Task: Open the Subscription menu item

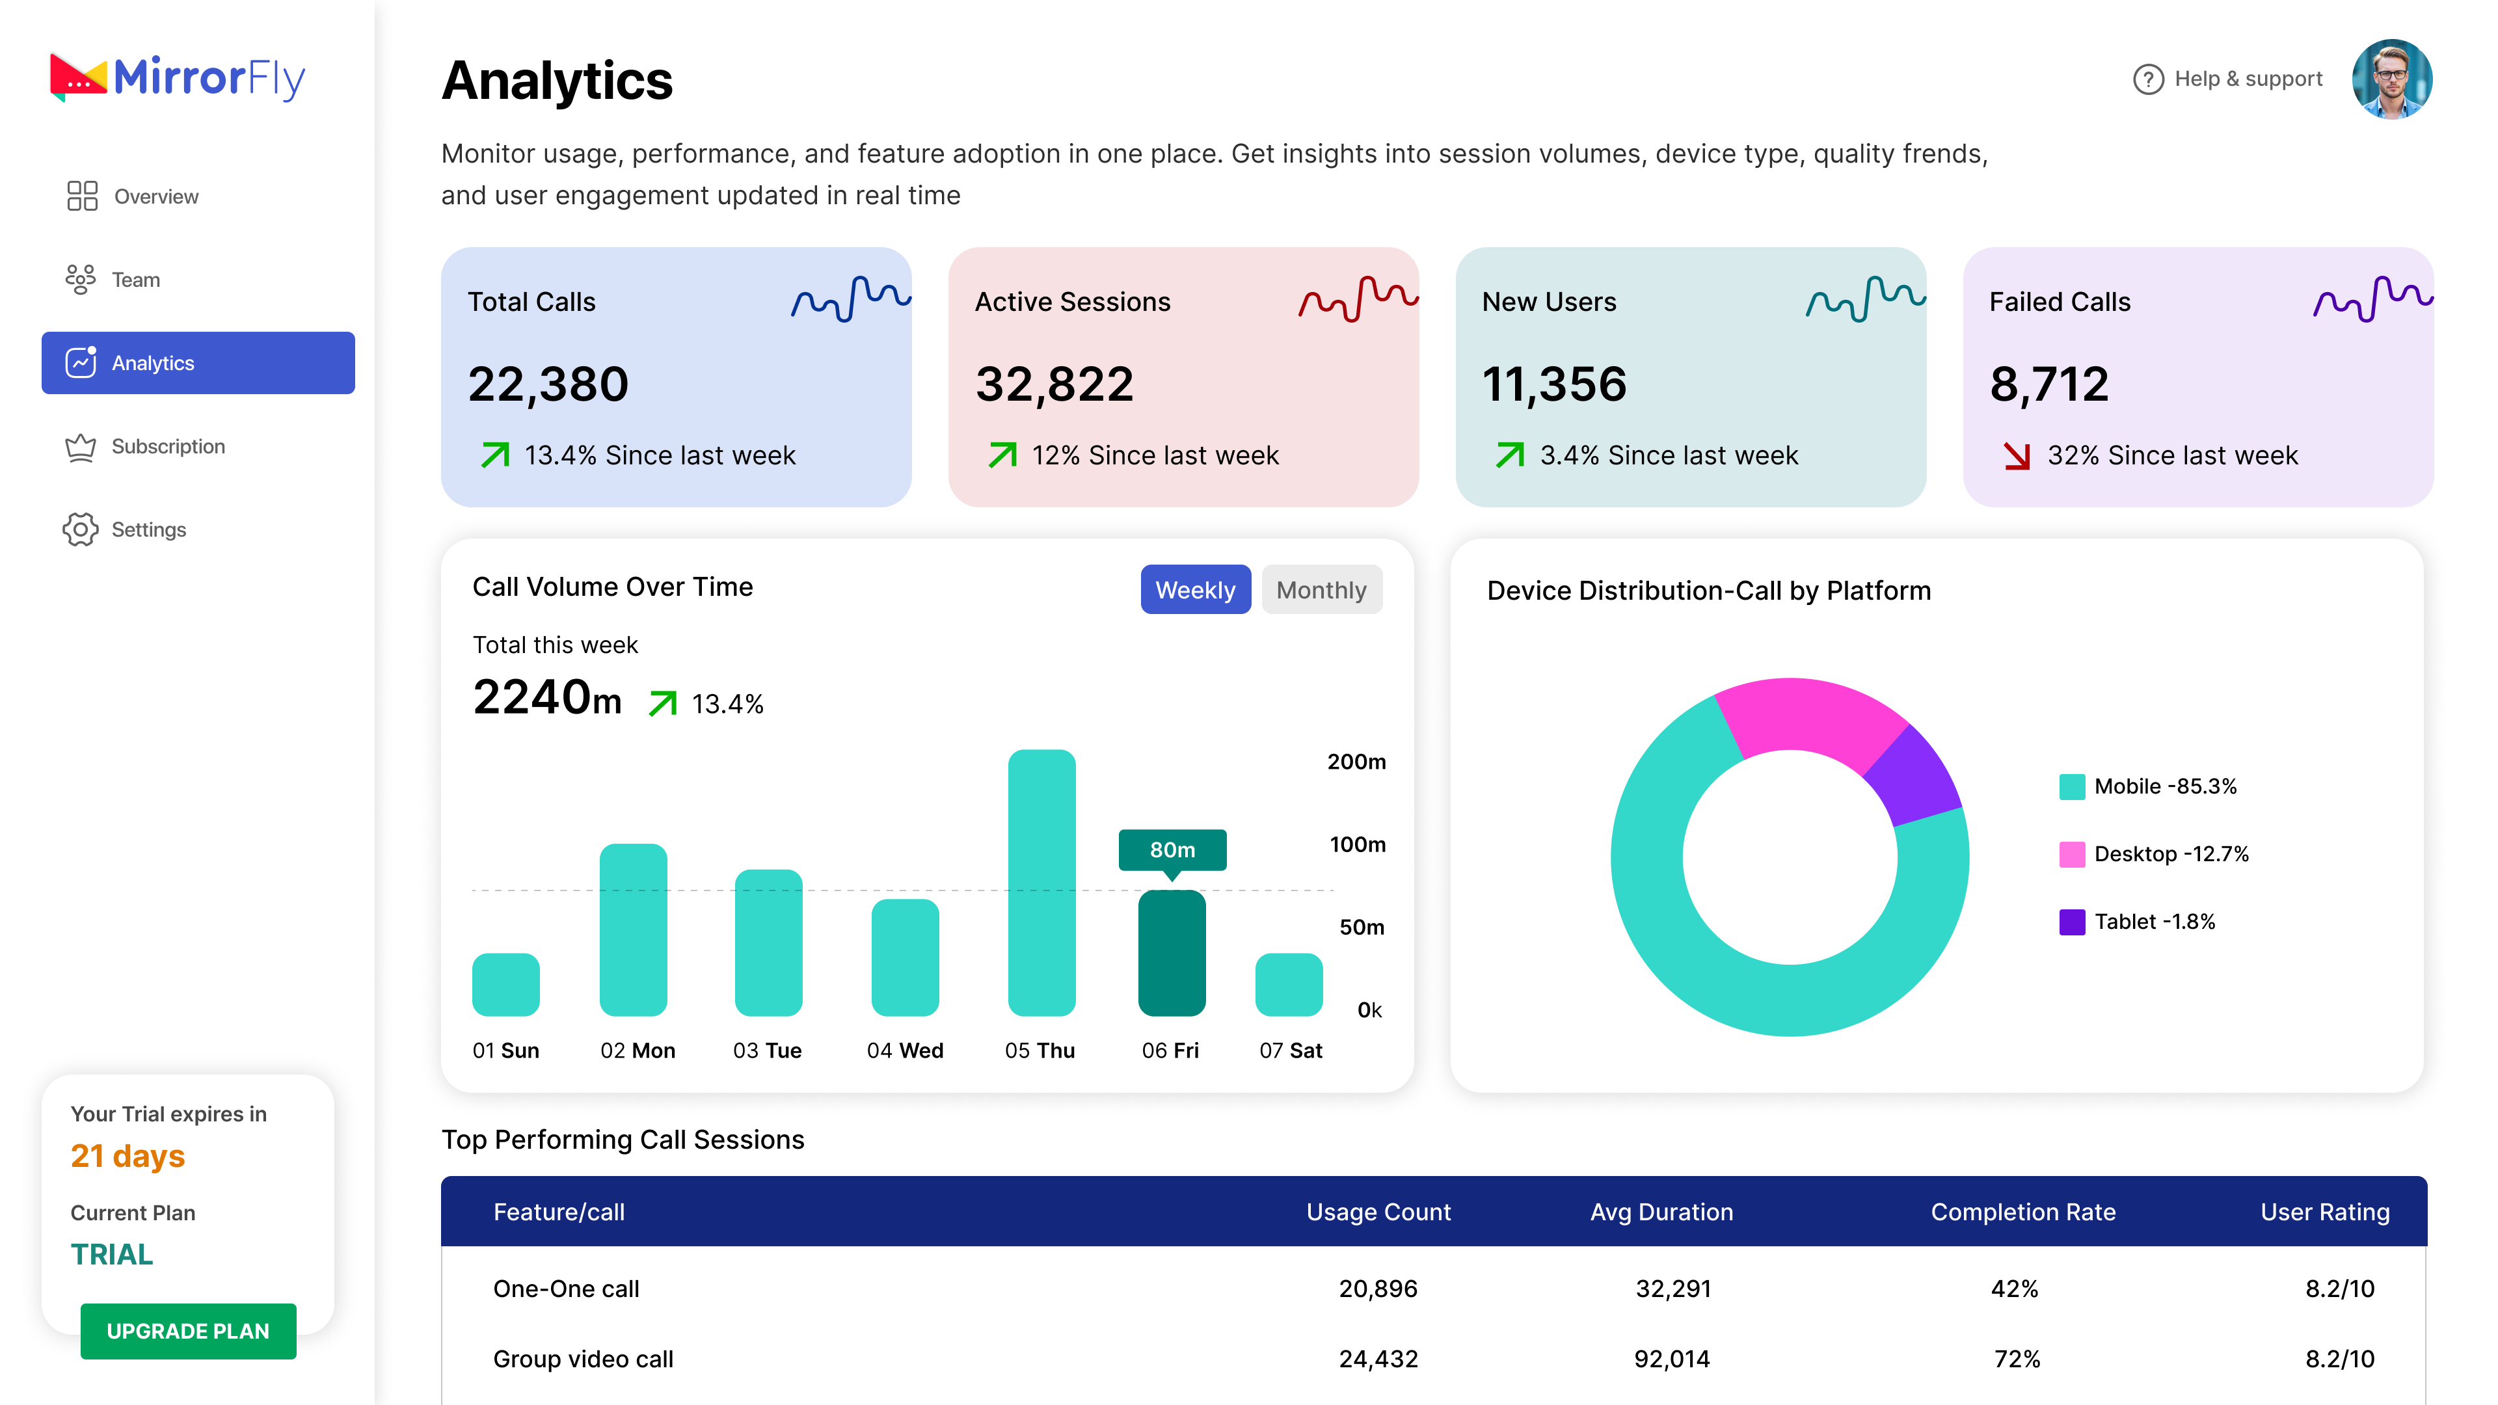Action: click(168, 446)
